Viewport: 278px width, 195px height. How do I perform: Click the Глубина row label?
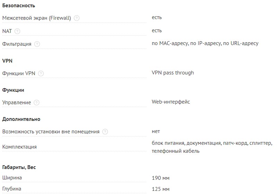[x=12, y=189]
